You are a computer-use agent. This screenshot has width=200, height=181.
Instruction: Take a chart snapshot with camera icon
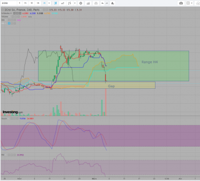181,3
